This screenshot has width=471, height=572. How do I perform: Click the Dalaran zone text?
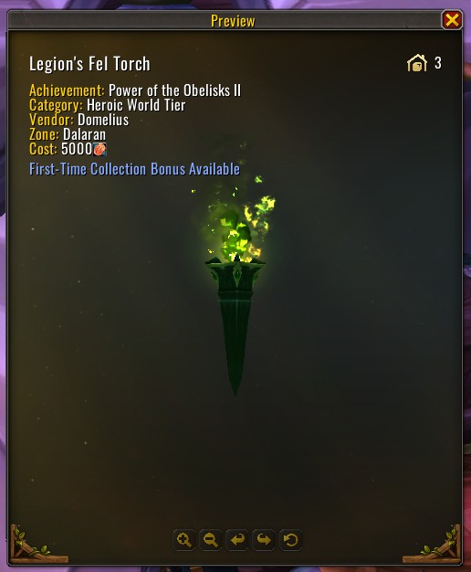tap(84, 134)
